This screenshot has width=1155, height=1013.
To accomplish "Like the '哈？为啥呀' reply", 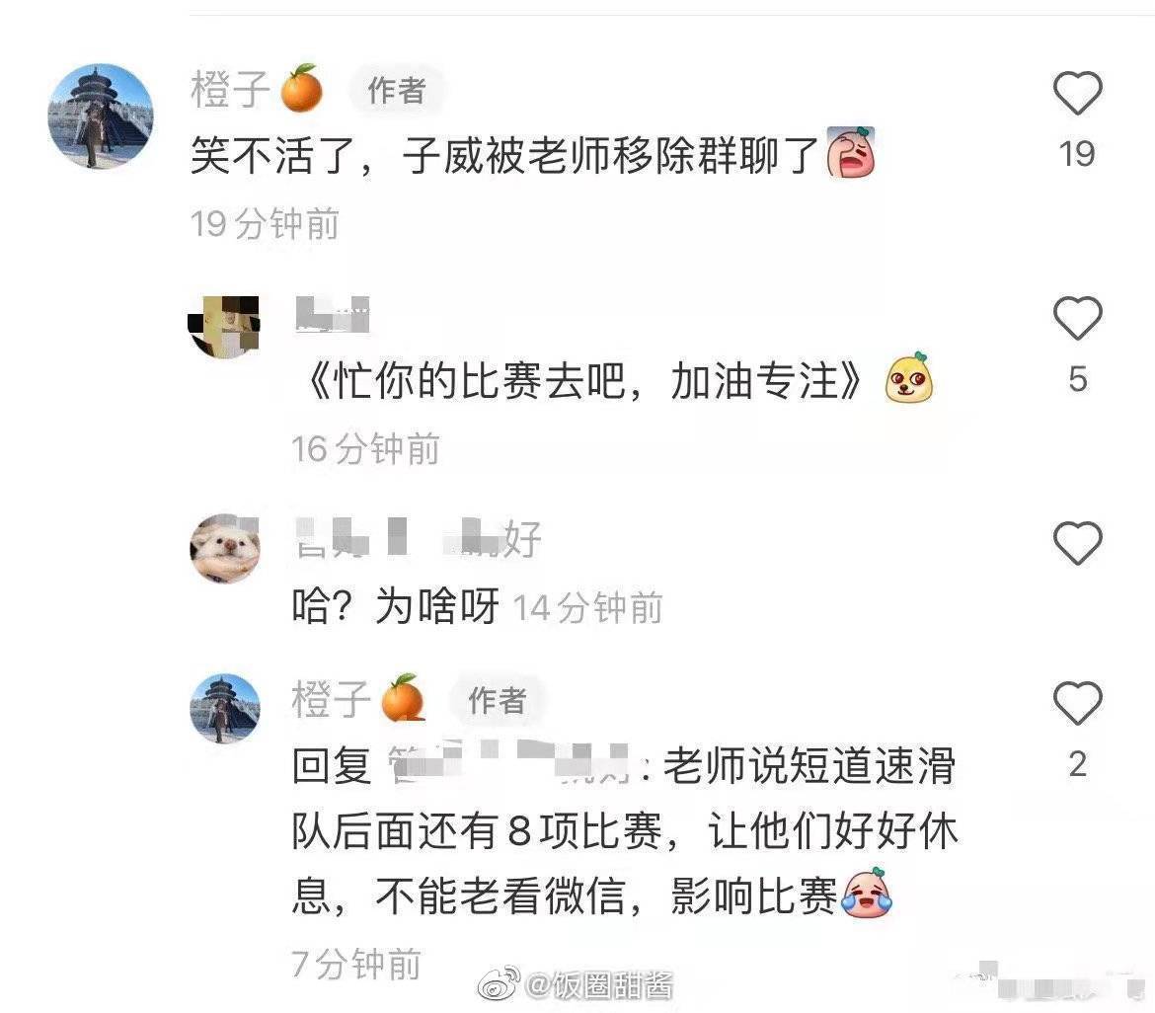I will coord(1077,543).
